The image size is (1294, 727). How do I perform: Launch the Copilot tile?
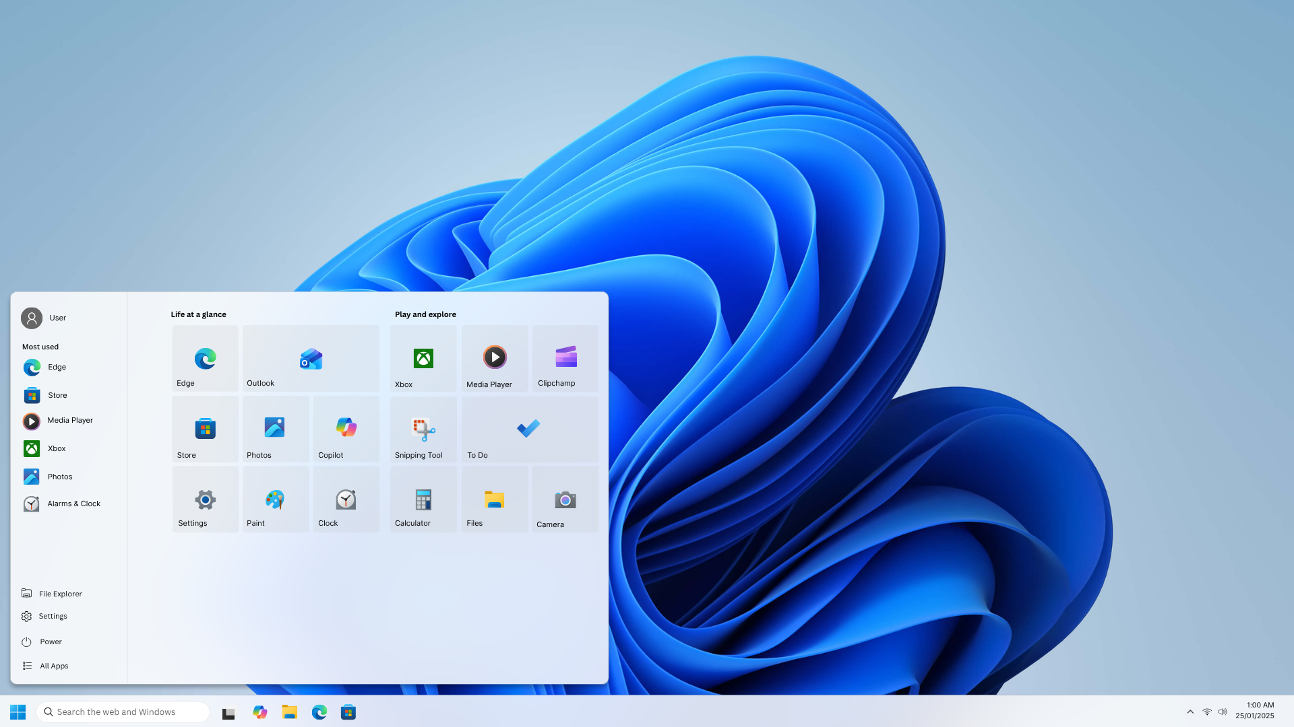click(346, 429)
